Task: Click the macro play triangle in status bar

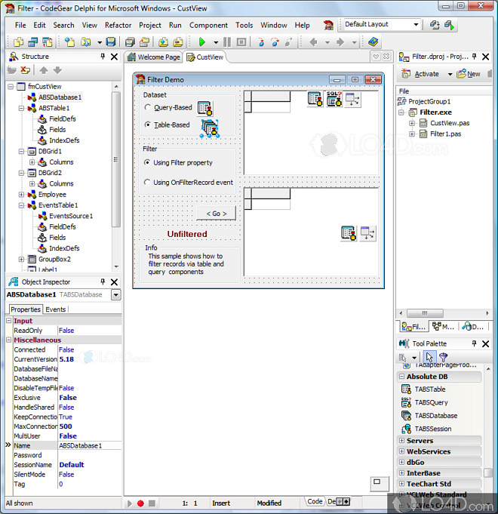Action: coord(130,503)
